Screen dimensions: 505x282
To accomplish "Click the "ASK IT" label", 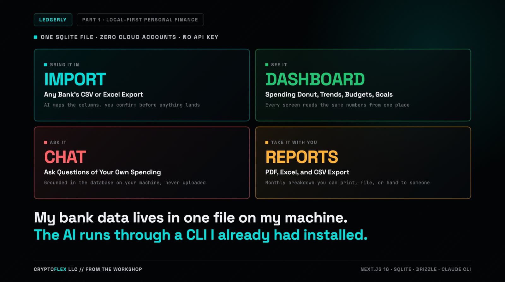I will pos(58,142).
